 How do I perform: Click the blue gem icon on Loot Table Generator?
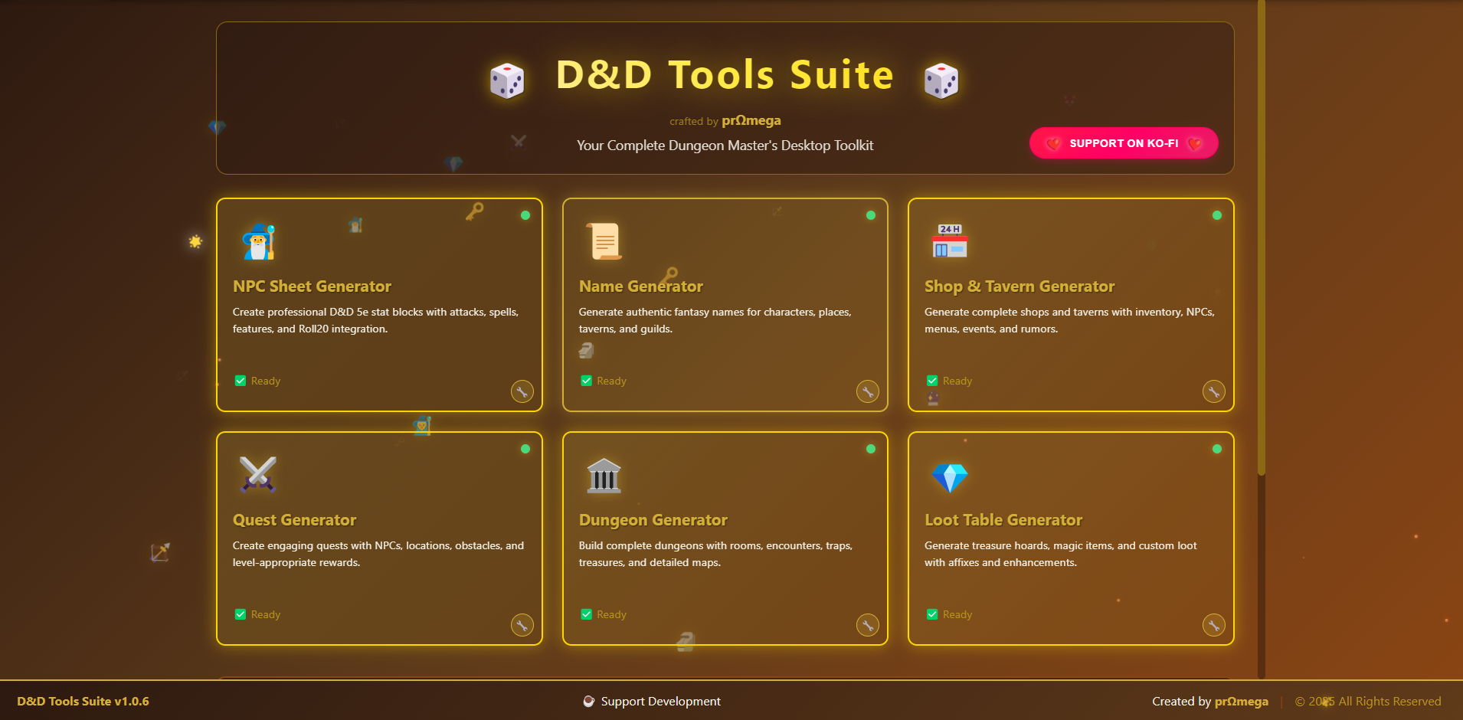950,478
